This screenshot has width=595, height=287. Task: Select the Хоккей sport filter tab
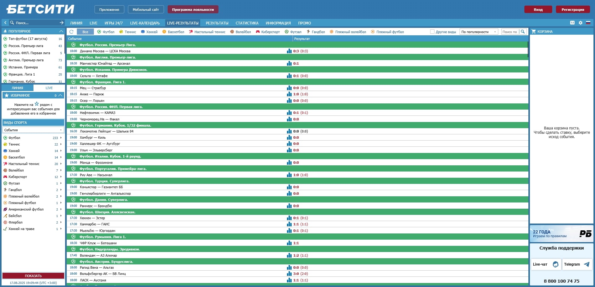click(149, 32)
